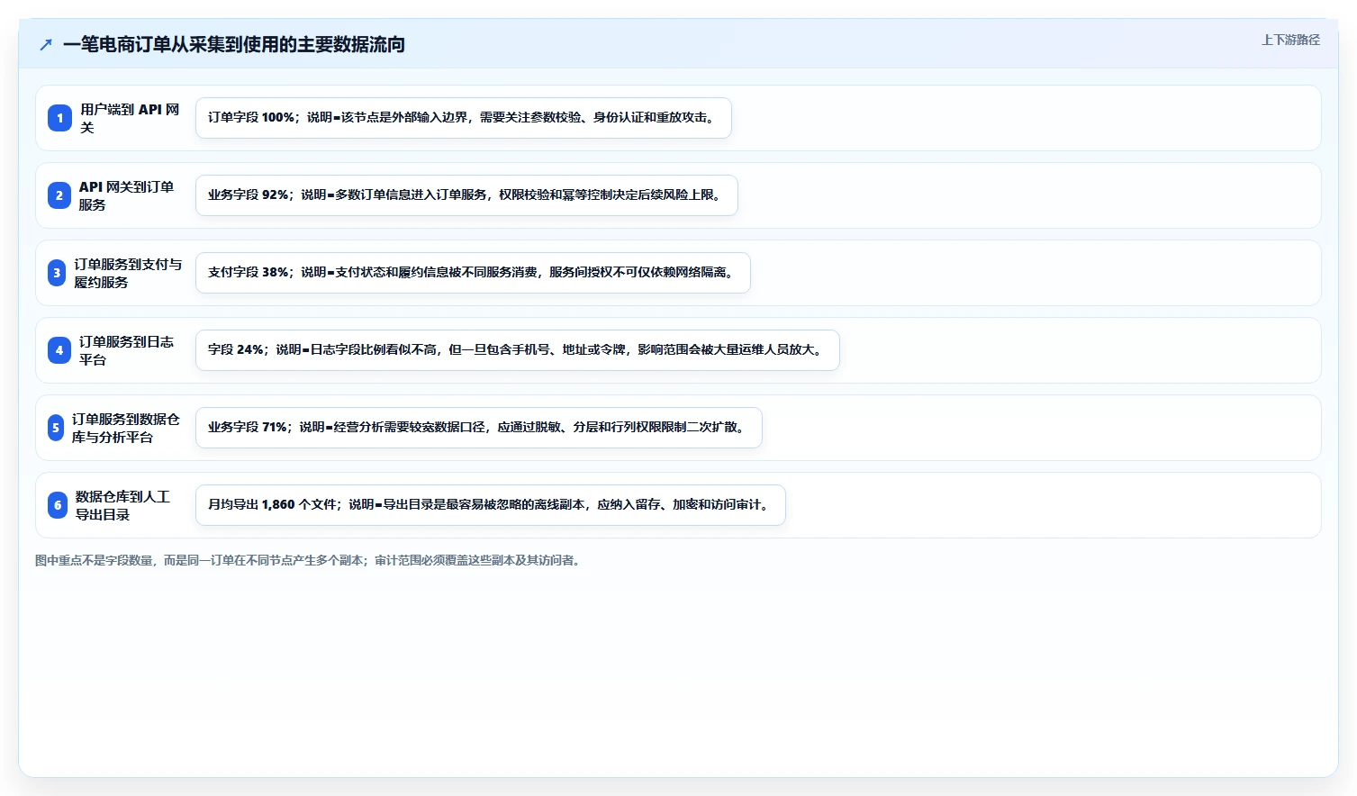The image size is (1357, 796).
Task: Select the step label 数据仓库到人工导出目录
Action: (122, 505)
